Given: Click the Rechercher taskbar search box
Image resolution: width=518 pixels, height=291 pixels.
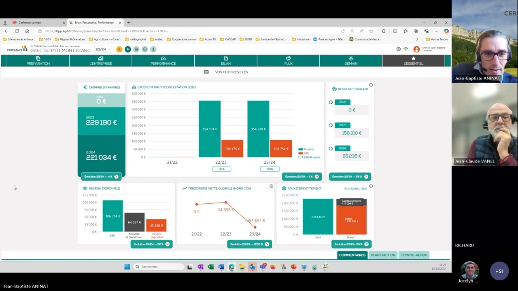Looking at the screenshot, I should pyautogui.click(x=159, y=267).
